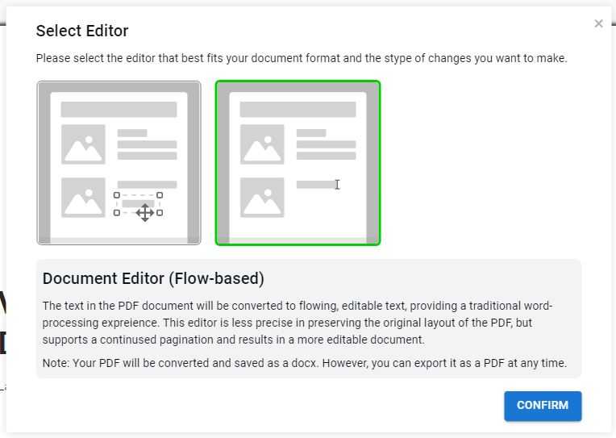Click lower image placeholder in right thumbnail
This screenshot has width=616, height=438.
coord(262,198)
